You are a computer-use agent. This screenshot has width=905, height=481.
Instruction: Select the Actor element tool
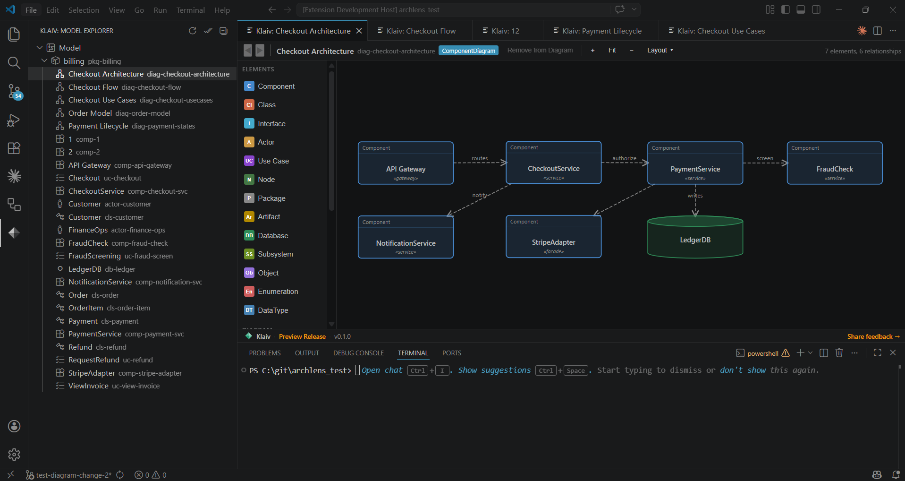click(266, 142)
